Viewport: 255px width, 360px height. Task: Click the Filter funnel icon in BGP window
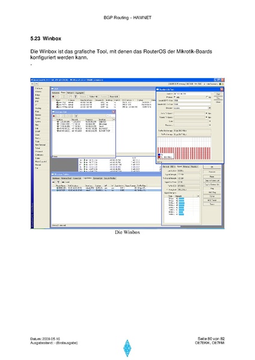click(x=76, y=97)
